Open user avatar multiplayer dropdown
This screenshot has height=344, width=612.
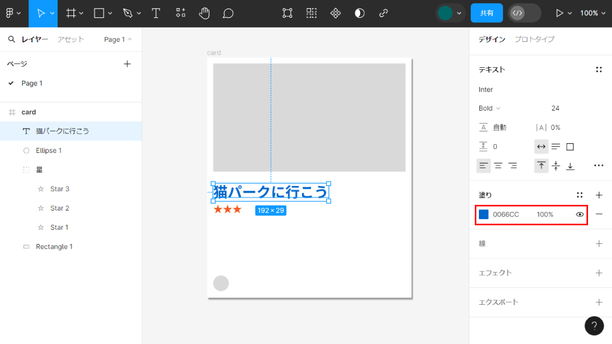click(x=451, y=13)
